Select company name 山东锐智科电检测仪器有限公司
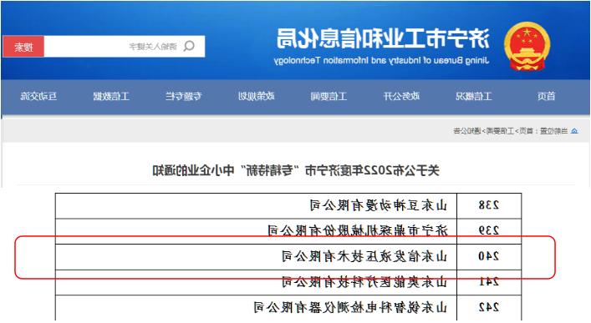The width and height of the screenshot is (591, 323). [350, 308]
